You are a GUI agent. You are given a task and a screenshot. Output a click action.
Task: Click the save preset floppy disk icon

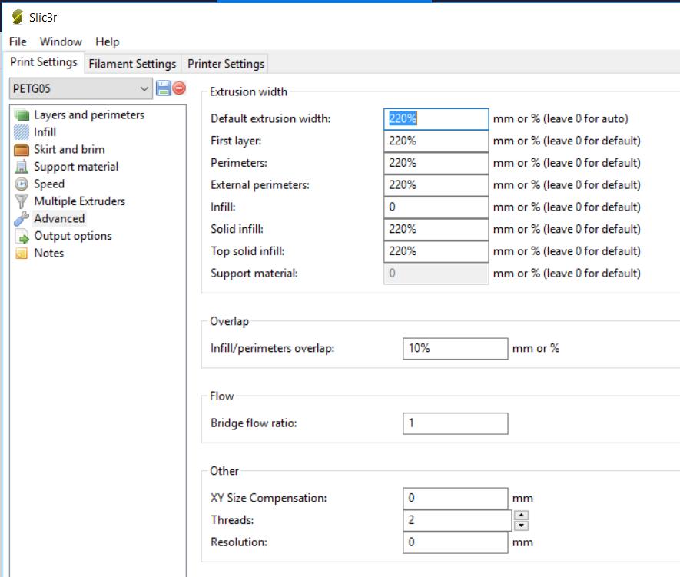pos(163,88)
